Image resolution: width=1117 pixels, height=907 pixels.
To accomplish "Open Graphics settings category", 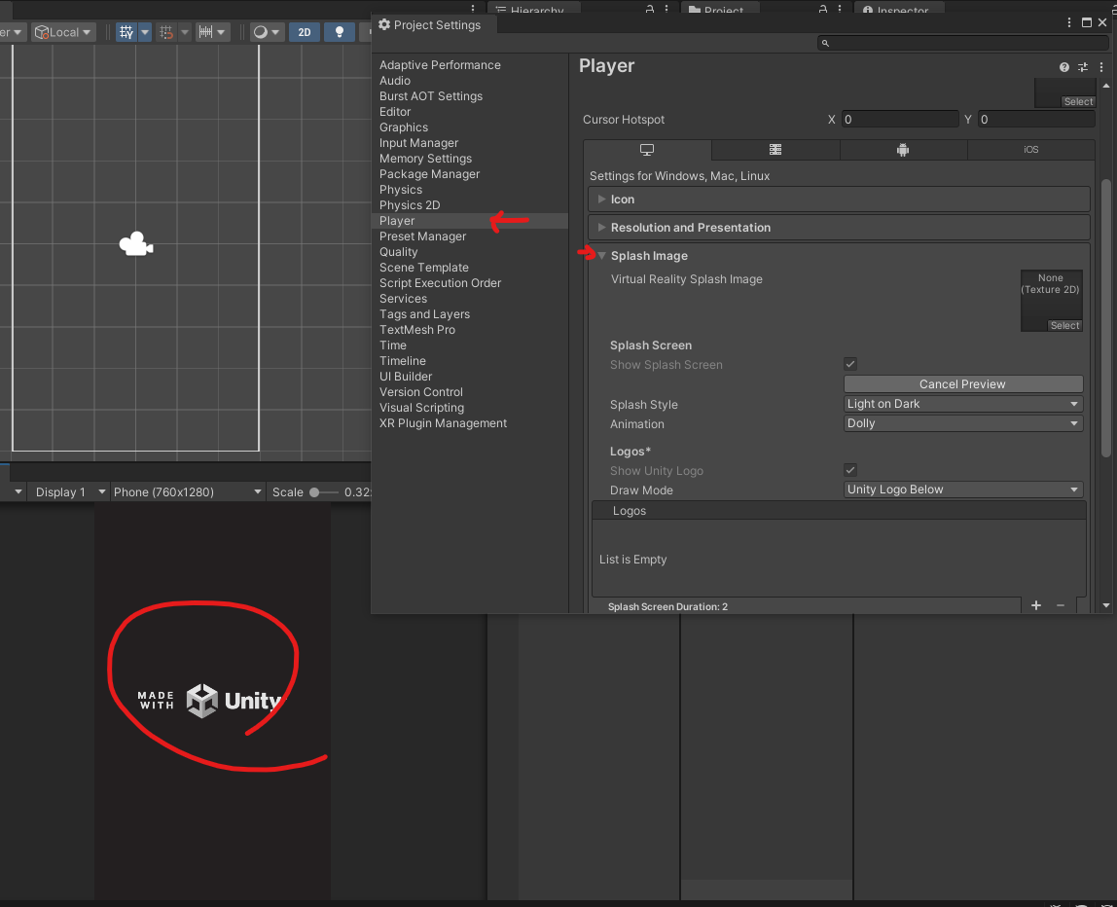I will 403,127.
